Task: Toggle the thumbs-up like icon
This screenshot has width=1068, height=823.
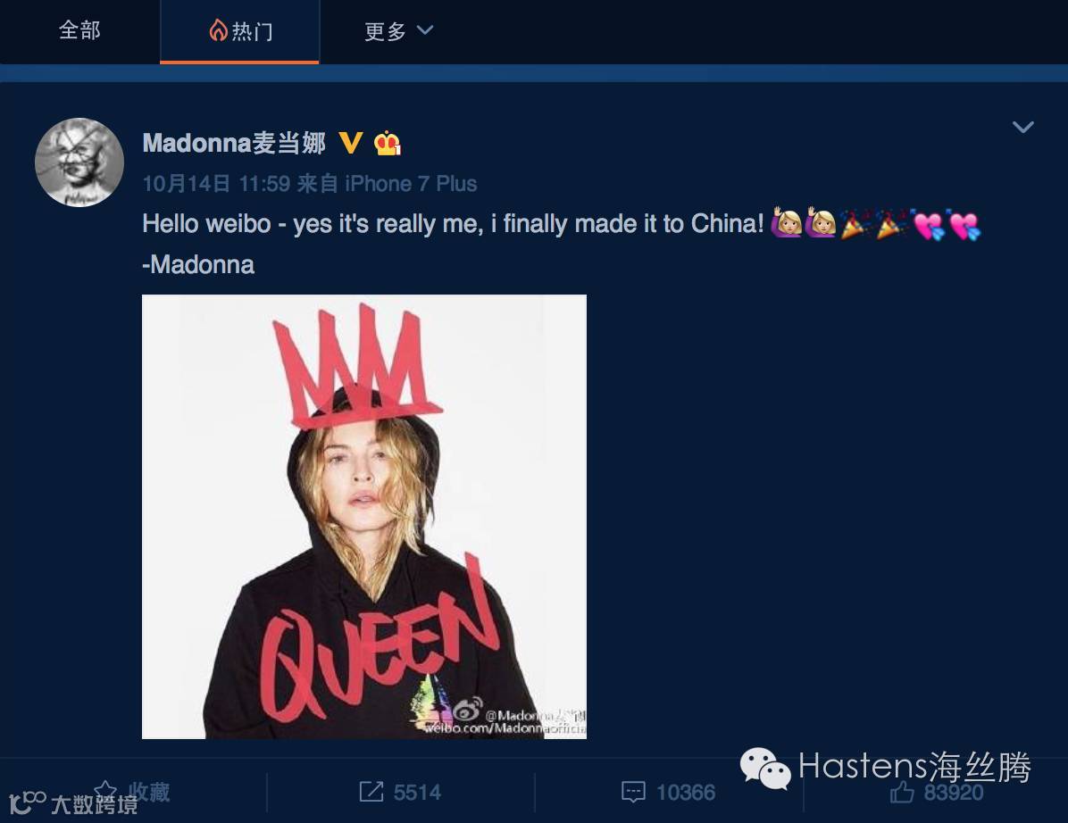Action: point(902,792)
